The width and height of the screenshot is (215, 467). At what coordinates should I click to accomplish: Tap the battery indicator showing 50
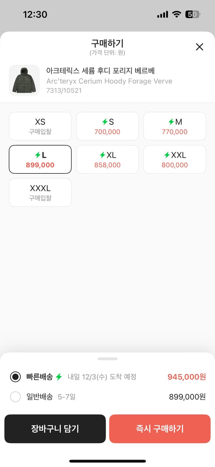pyautogui.click(x=193, y=14)
